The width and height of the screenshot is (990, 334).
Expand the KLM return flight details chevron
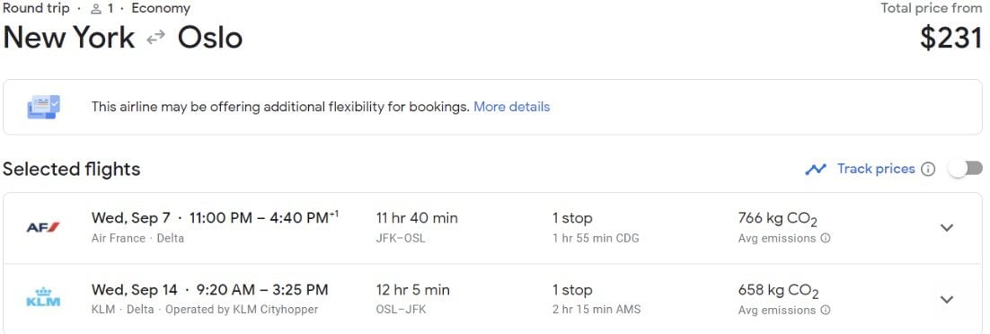947,299
